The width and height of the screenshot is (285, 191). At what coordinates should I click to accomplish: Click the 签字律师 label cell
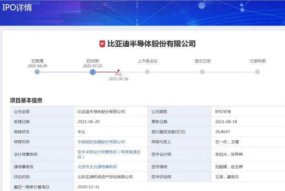(x=180, y=167)
